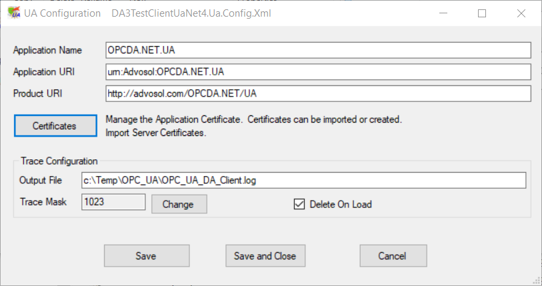
Task: Close the UA Configuration dialog
Action: tap(521, 13)
